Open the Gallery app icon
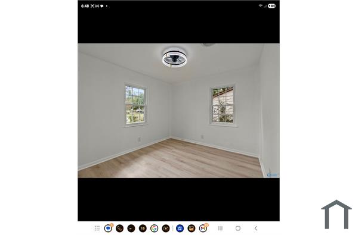The height and width of the screenshot is (235, 358). point(192,228)
